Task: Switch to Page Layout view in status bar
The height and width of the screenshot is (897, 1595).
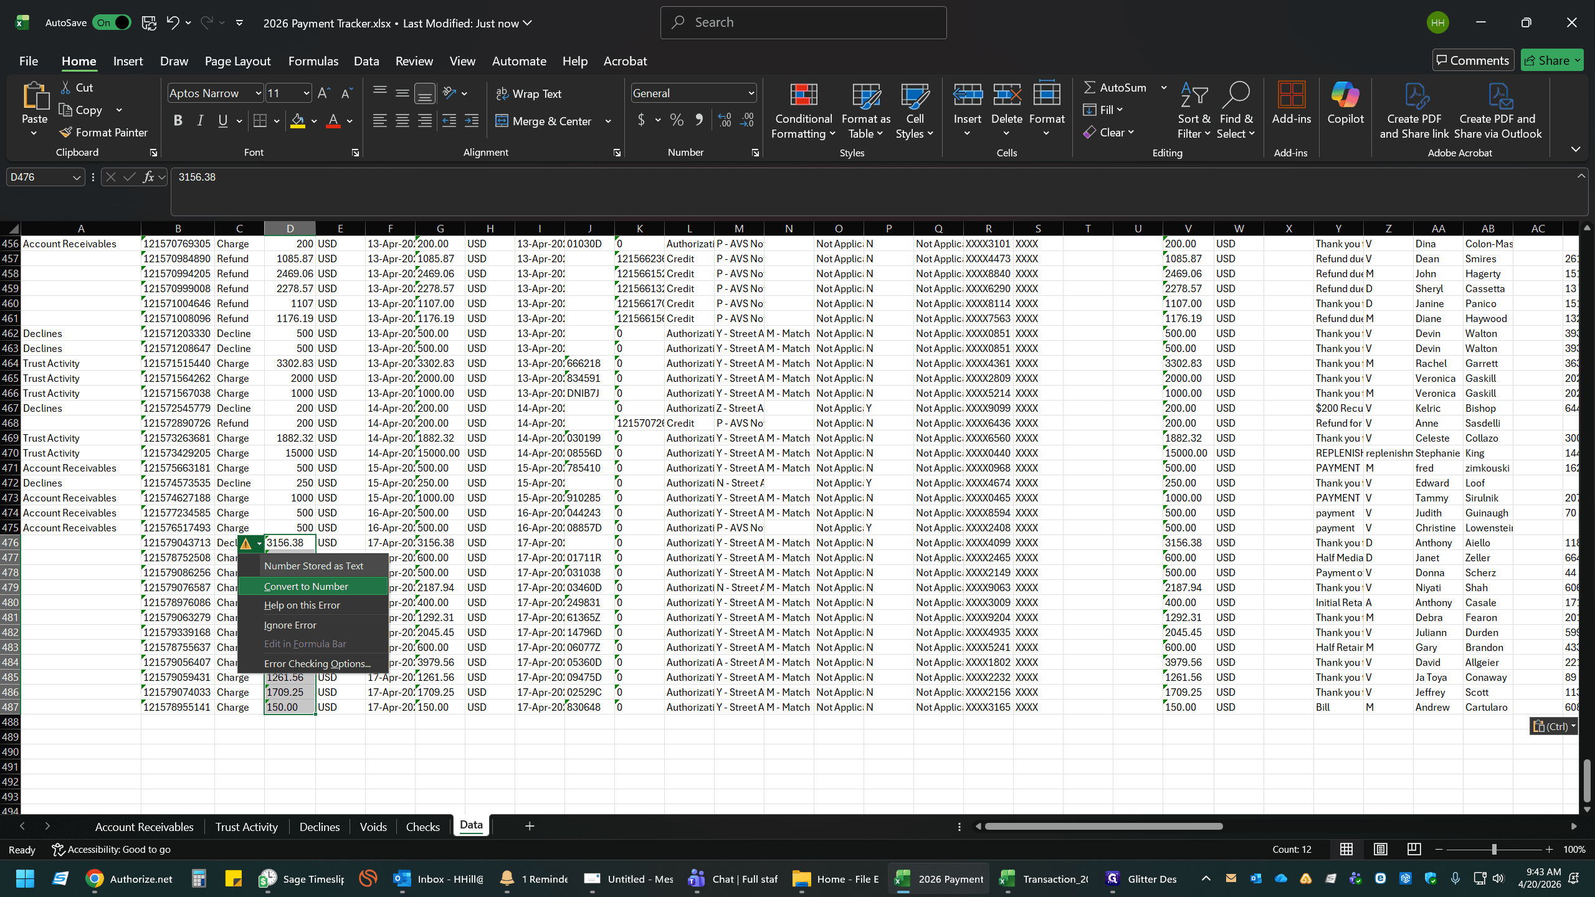Action: coord(1380,849)
